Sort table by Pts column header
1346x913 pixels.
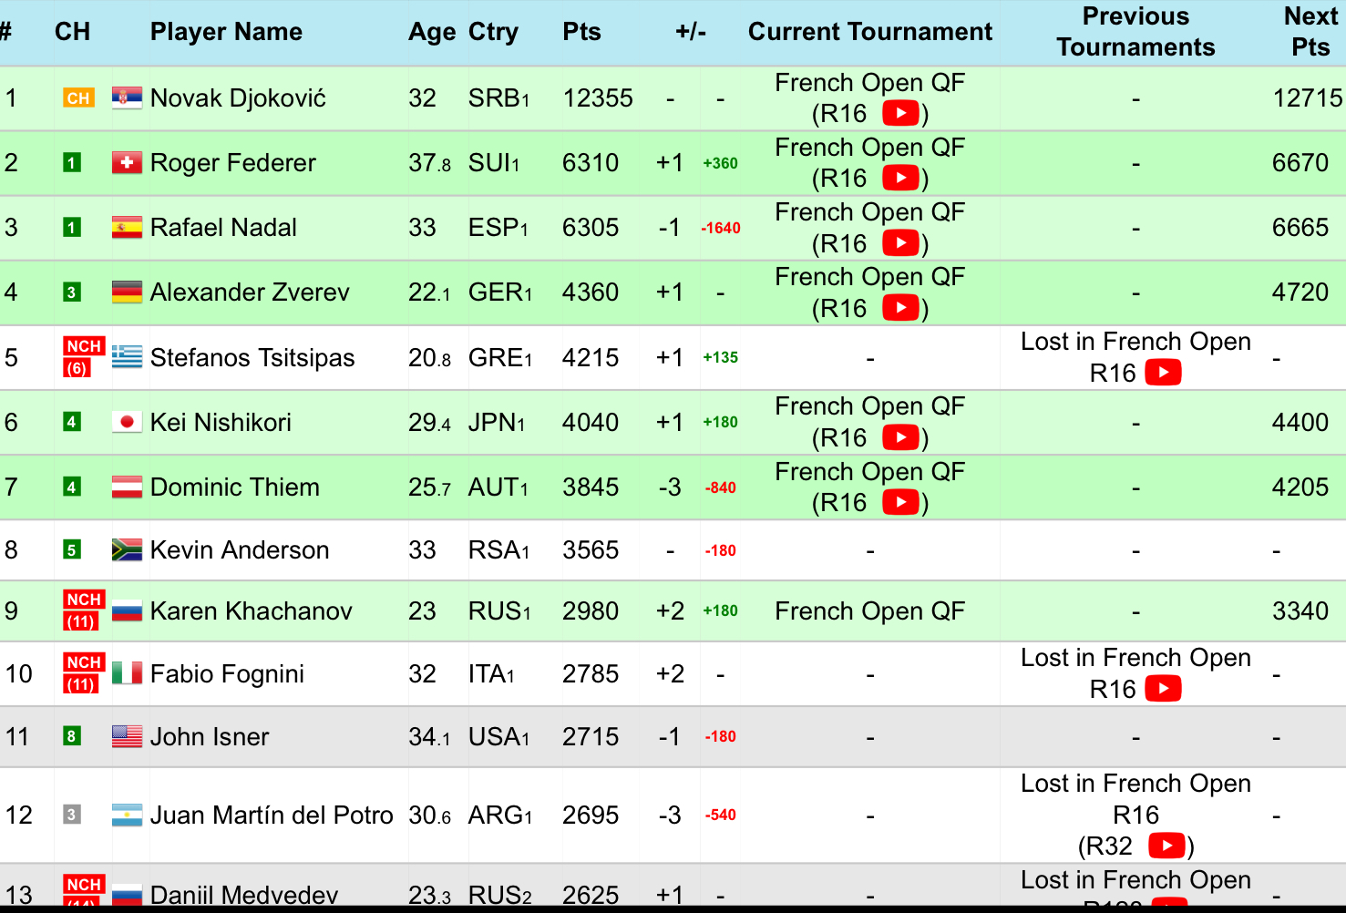tap(581, 32)
